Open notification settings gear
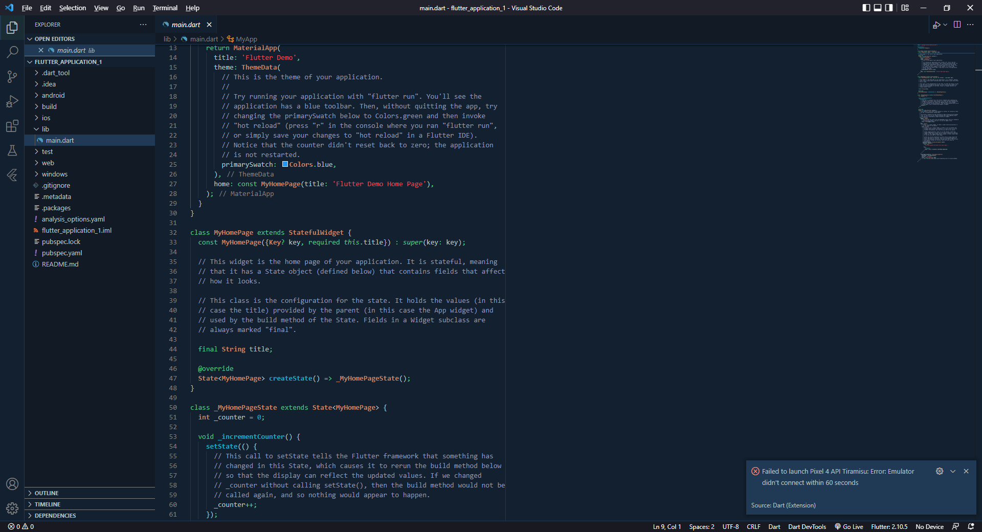 pos(940,471)
